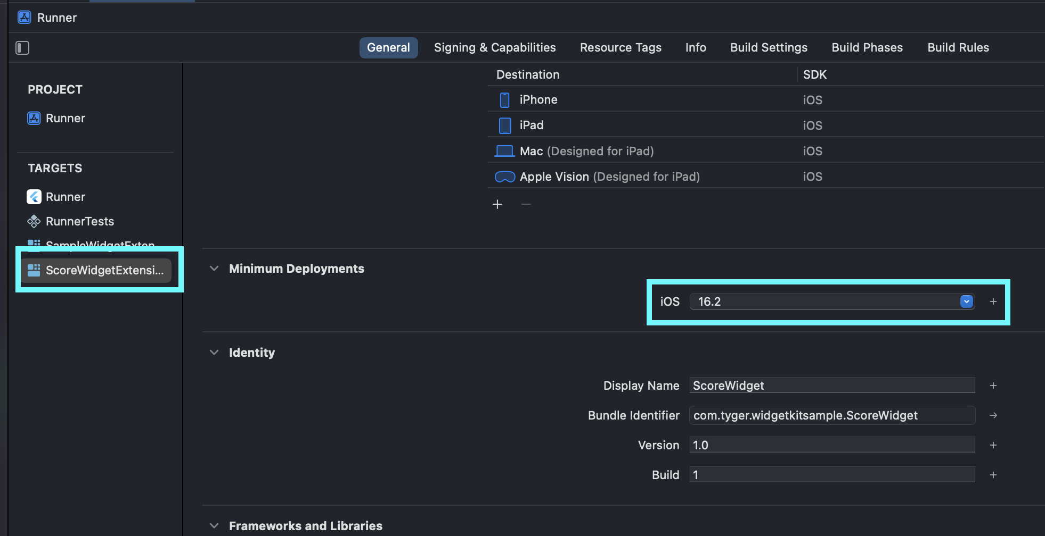Open the Build Phases tab
Screen dimensions: 1045x536
point(867,47)
